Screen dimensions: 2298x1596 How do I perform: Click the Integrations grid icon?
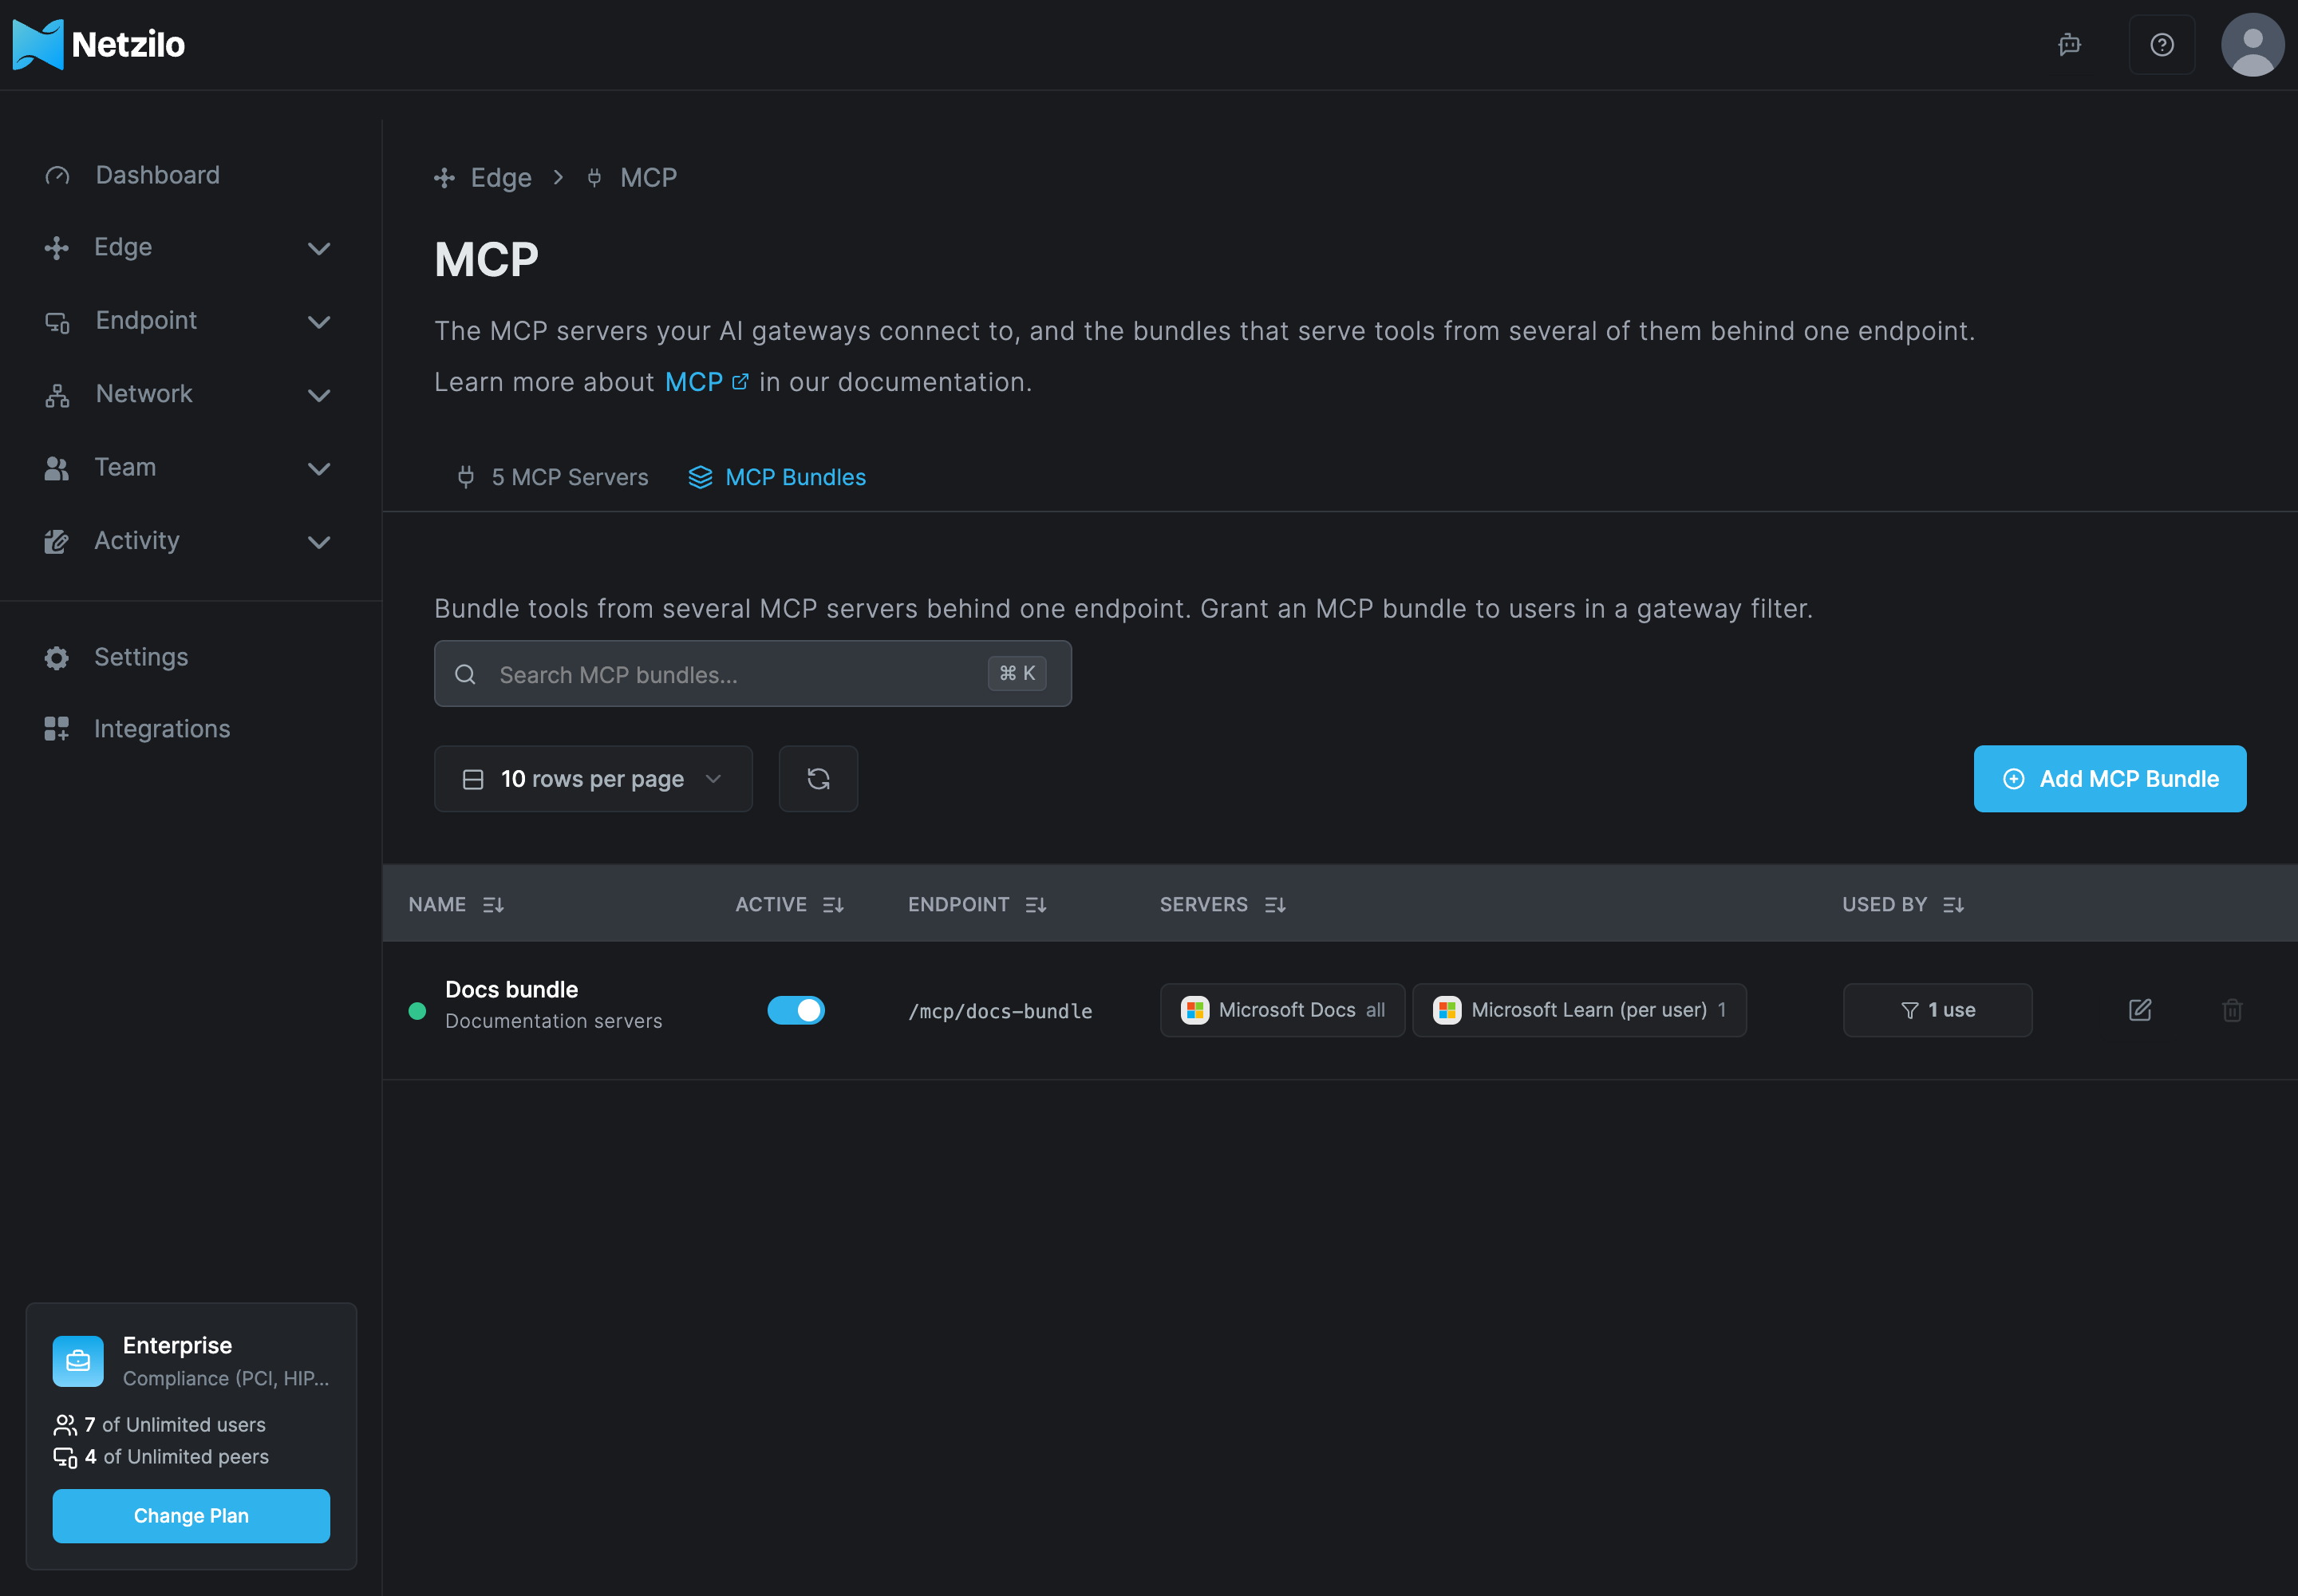click(57, 729)
